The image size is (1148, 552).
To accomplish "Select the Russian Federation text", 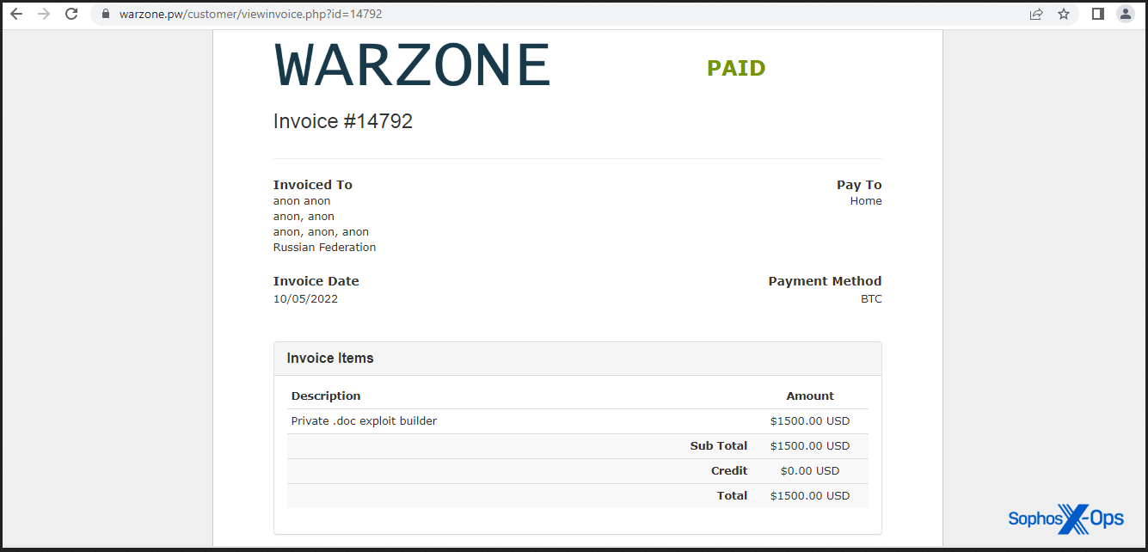I will point(325,248).
